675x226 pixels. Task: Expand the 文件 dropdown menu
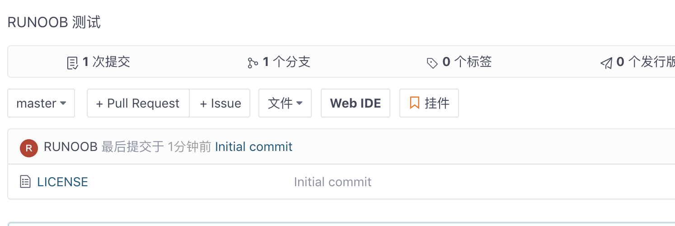[285, 104]
